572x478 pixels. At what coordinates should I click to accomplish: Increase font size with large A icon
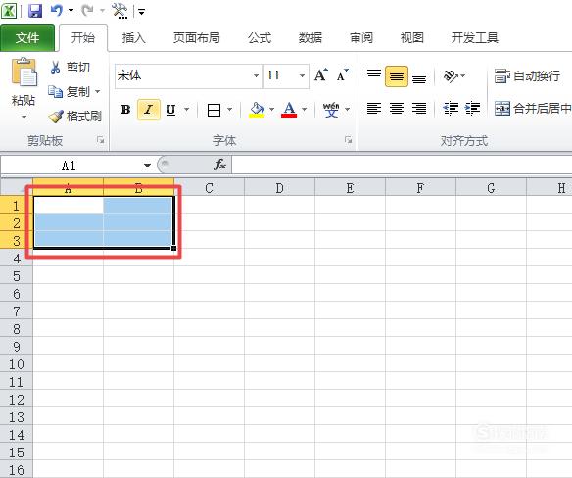[321, 75]
